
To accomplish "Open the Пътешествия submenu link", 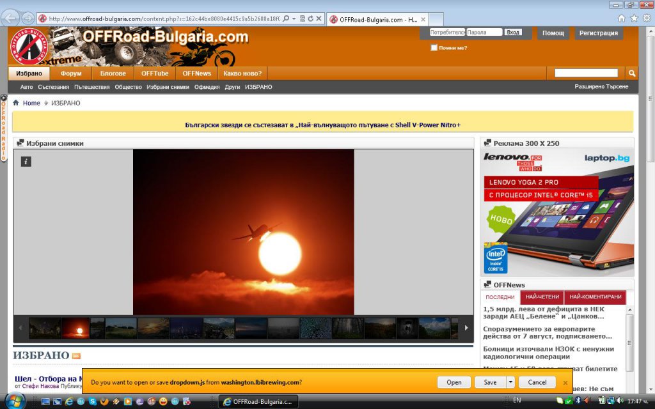I will pos(92,87).
